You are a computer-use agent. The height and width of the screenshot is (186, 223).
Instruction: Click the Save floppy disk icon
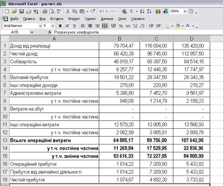(x=22, y=11)
